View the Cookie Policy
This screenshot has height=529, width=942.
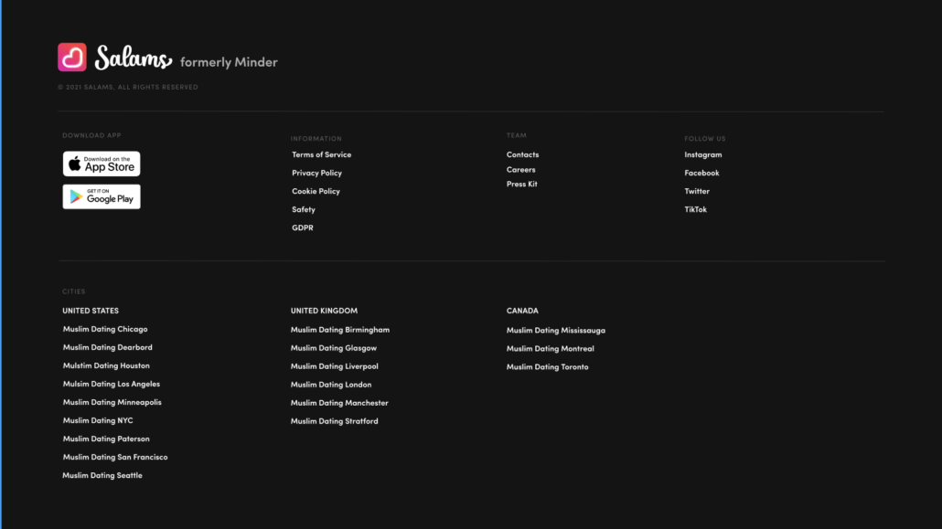[316, 191]
